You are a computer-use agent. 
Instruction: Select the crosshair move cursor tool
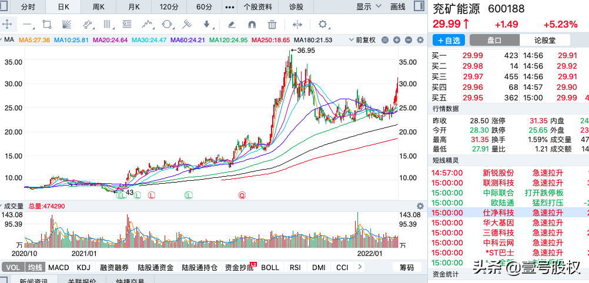tap(7, 25)
